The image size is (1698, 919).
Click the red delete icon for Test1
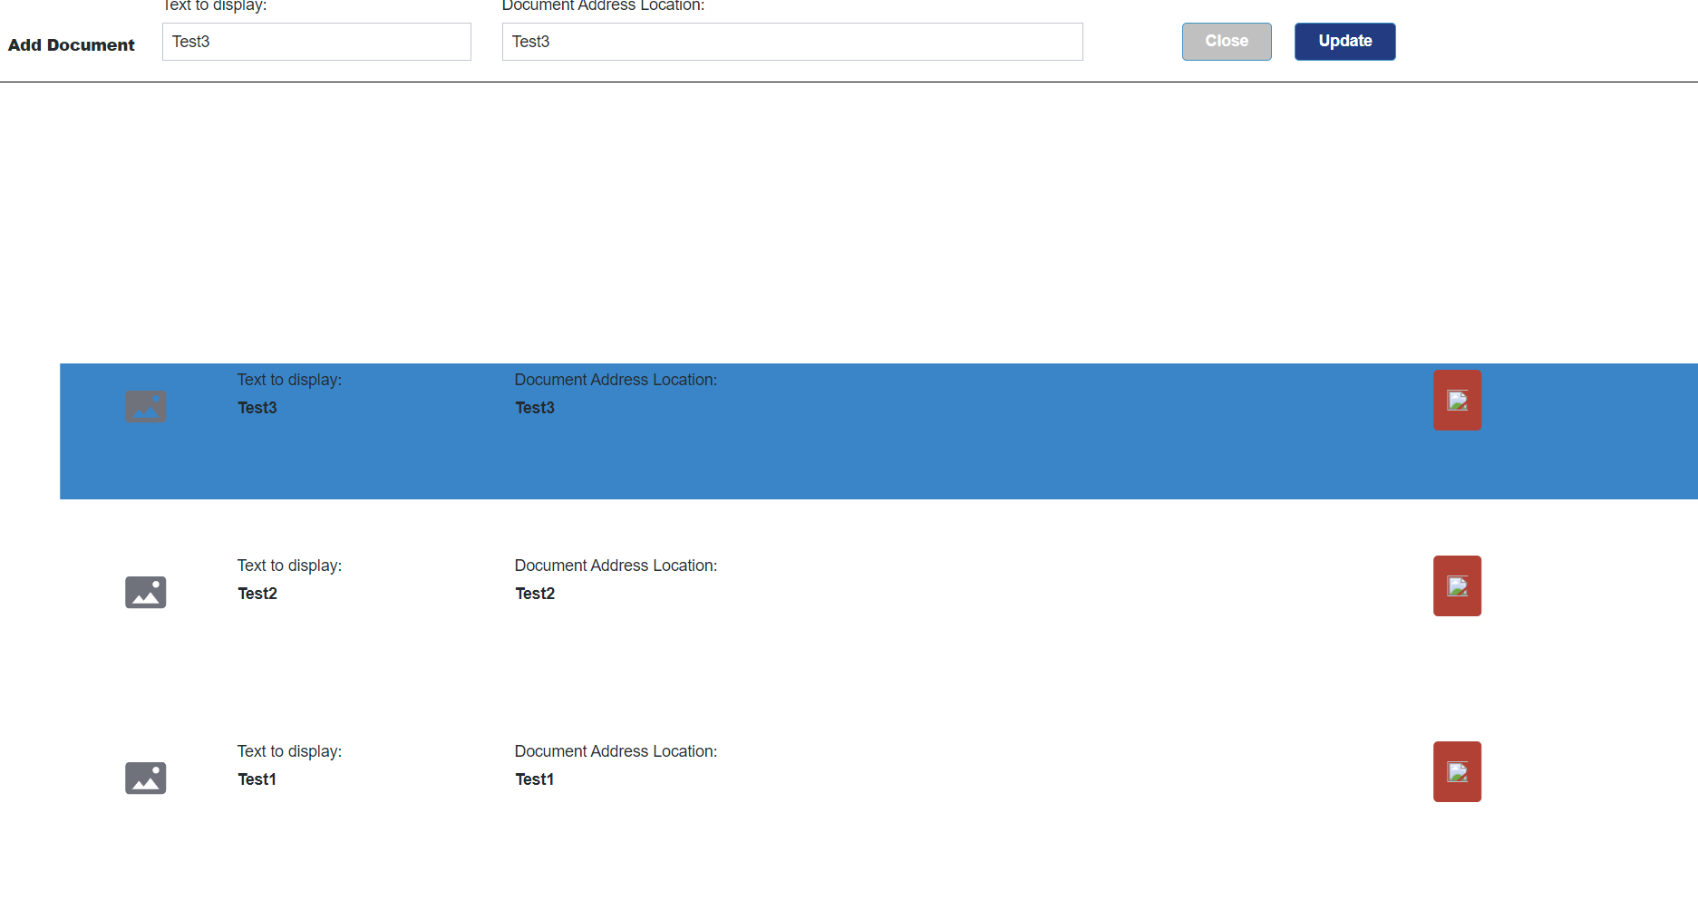point(1456,771)
